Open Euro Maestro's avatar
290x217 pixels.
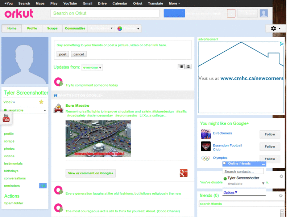click(x=58, y=108)
